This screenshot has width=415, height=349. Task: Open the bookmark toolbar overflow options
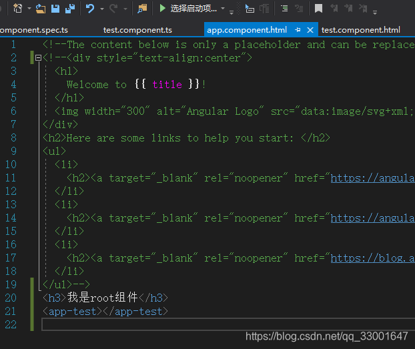(x=375, y=13)
